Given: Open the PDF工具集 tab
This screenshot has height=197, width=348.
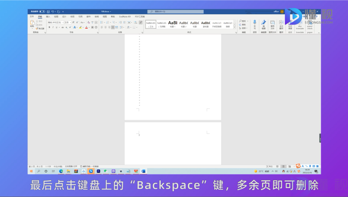Looking at the screenshot, I should point(140,17).
